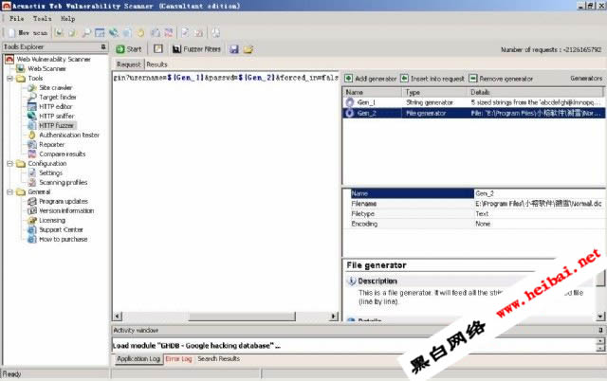Select Settings under Configuration
Image resolution: width=607 pixels, height=381 pixels.
coord(50,172)
